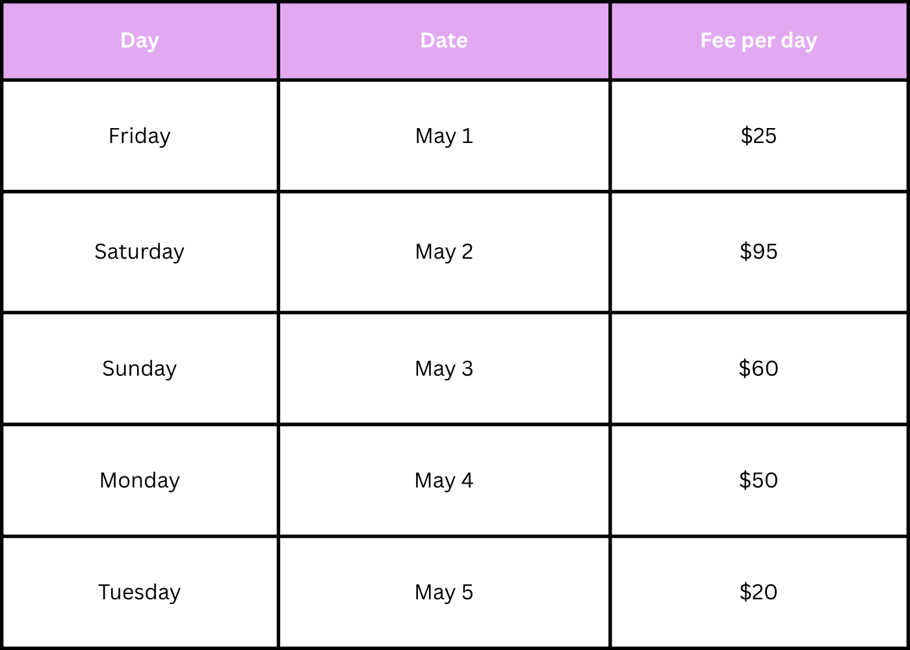Select the $25 fee cell

click(759, 136)
